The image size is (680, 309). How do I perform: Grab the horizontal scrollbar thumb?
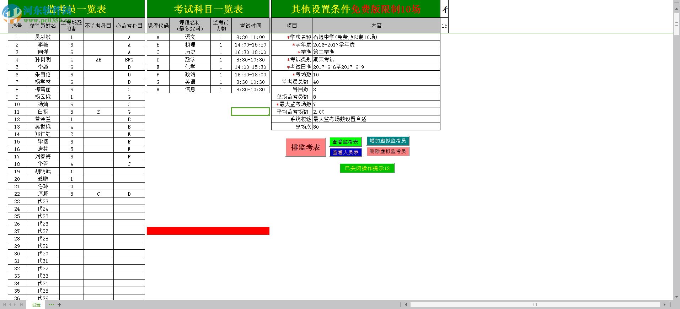coord(535,305)
